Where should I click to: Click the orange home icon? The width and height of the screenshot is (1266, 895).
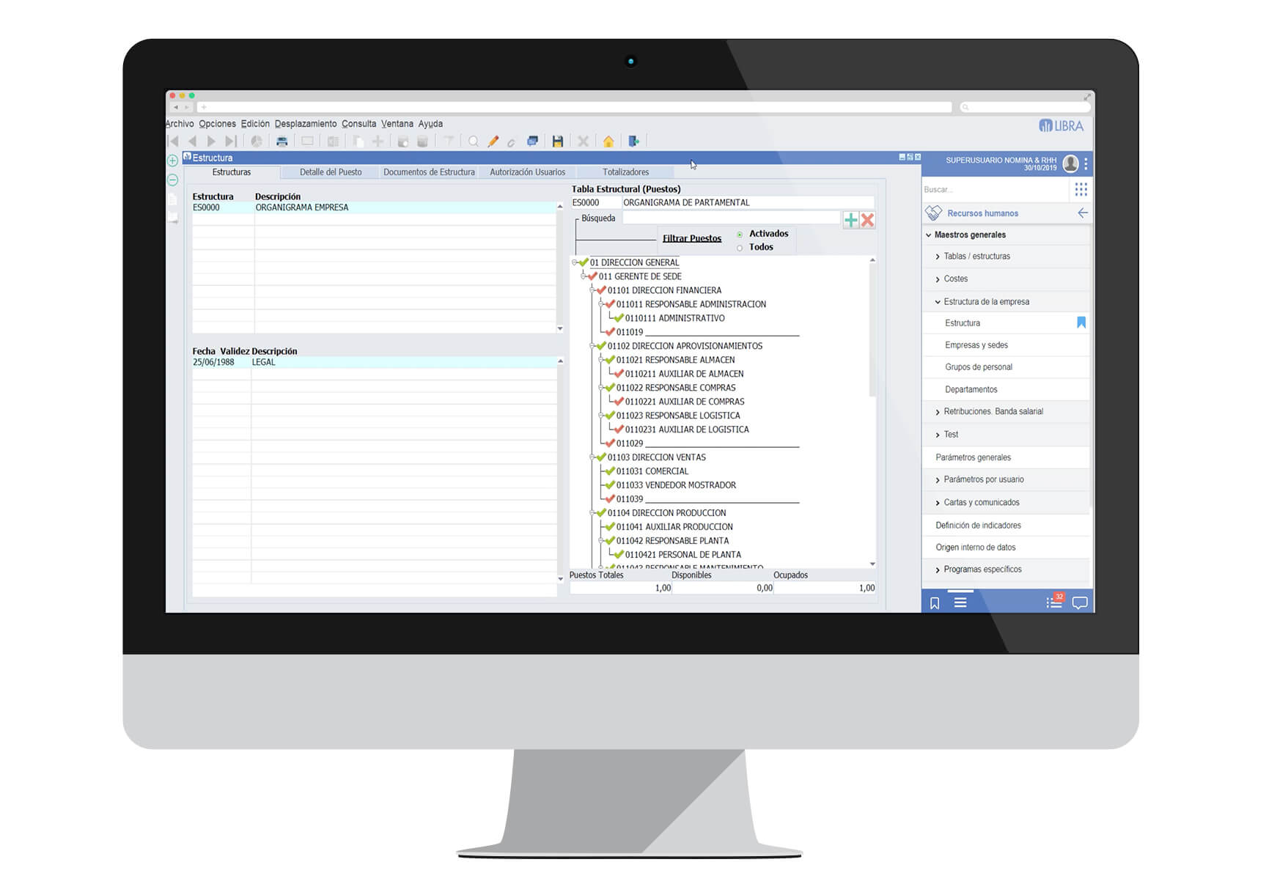coord(608,141)
